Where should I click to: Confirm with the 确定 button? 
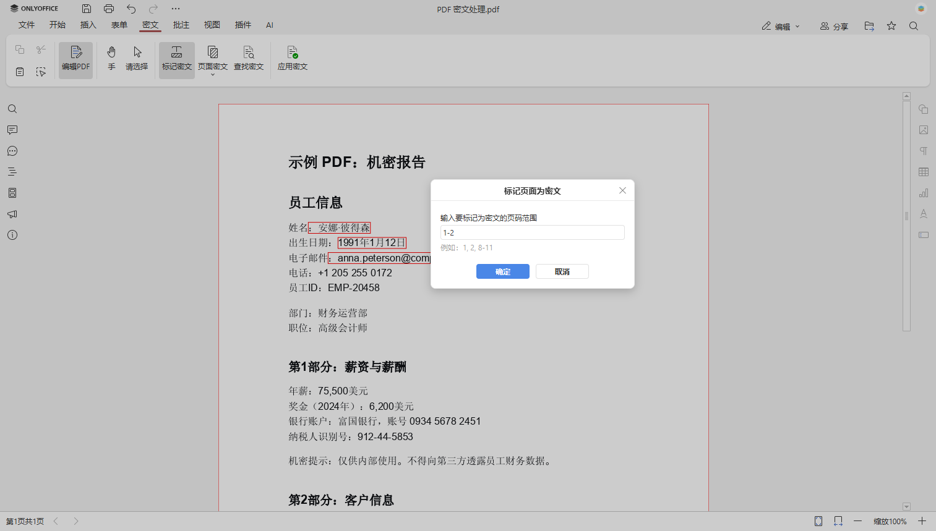click(x=502, y=271)
